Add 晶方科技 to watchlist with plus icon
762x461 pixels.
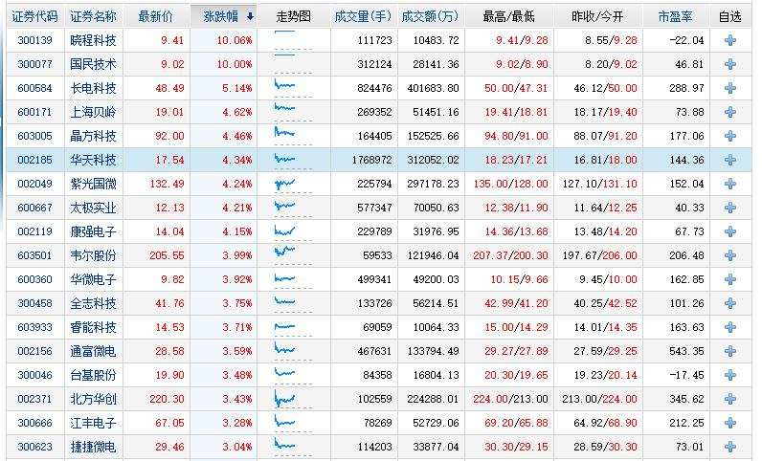729,136
